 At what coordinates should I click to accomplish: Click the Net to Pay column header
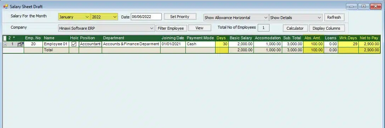pos(369,38)
